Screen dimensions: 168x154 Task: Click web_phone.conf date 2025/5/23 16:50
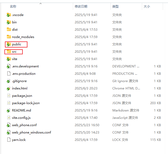click(87, 125)
